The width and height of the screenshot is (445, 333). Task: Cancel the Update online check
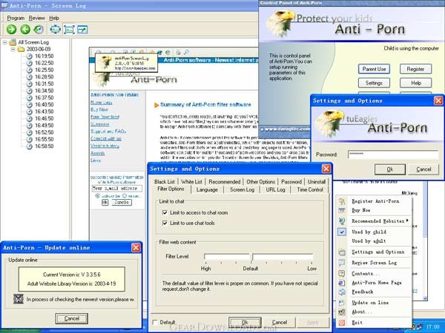[x=71, y=318]
